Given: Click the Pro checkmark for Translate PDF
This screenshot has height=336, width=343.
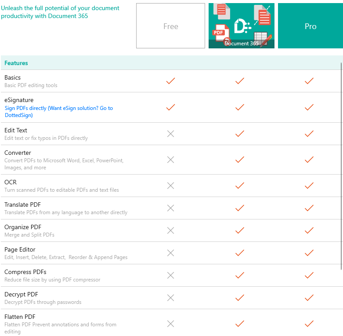Looking at the screenshot, I should pos(309,208).
